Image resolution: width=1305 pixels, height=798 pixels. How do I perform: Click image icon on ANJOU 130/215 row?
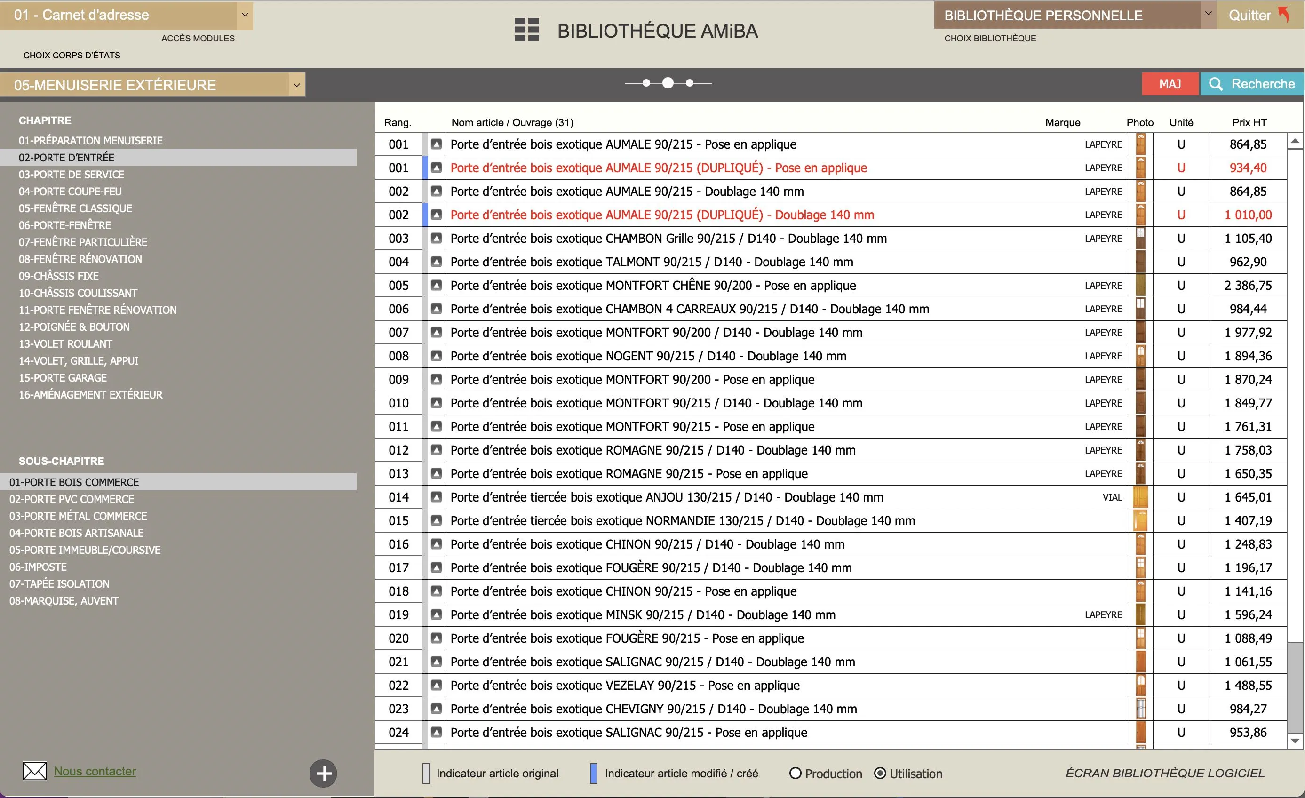click(x=436, y=497)
